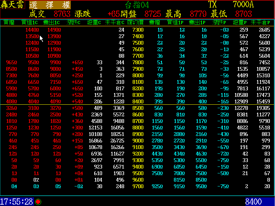Click the 17:55:28 clock display
Image resolution: width=275 pixels, height=206 pixels.
click(16, 202)
